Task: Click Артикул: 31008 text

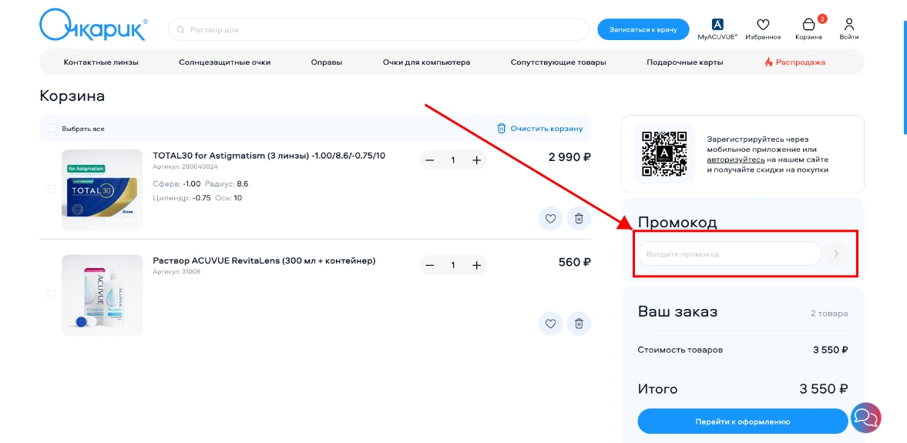Action: click(176, 272)
